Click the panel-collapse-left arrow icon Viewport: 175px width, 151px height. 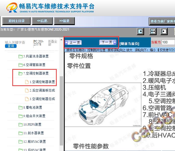coord(164,31)
